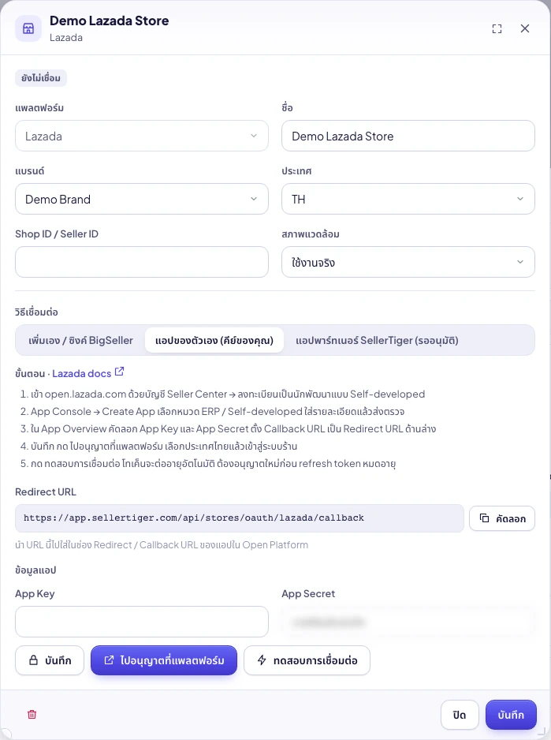Click ไปอนุญาตที่แพลตฟอร์ม authorize button
The image size is (551, 740).
[164, 660]
